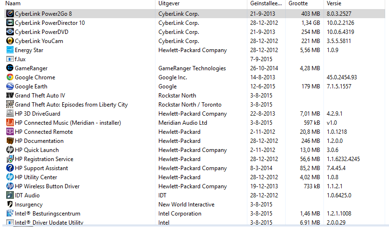Viewport: 389px width, 227px height.
Task: Select the Insurgency program icon
Action: point(10,204)
